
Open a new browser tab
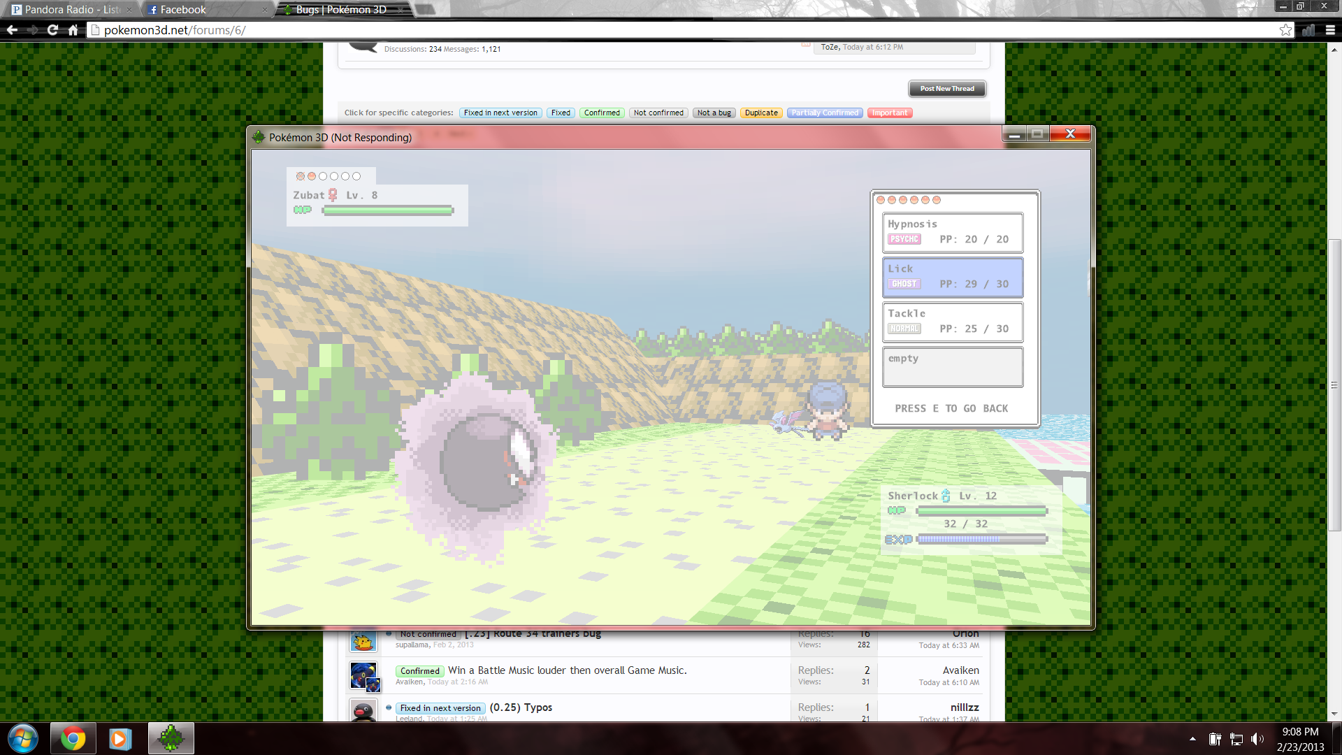[x=425, y=10]
